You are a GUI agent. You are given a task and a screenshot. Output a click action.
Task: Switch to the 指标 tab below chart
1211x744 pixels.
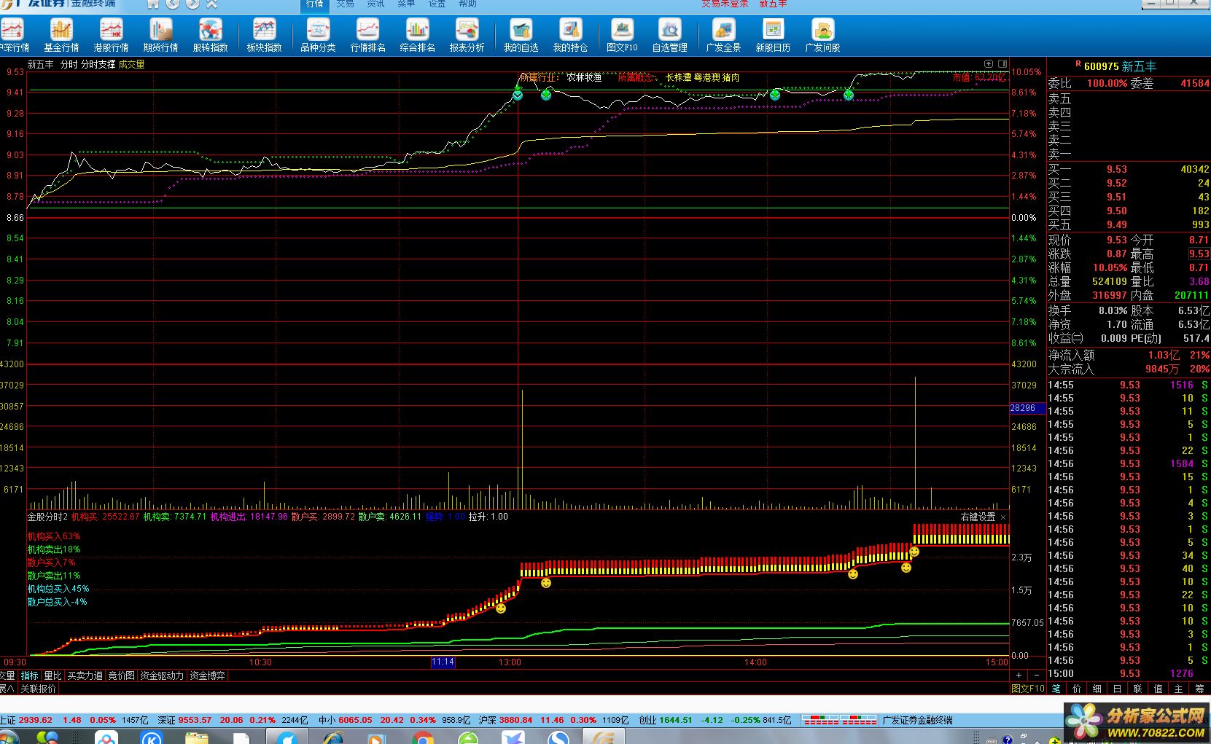[x=29, y=676]
